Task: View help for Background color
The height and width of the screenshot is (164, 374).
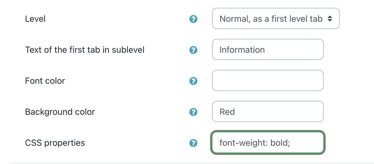Action: [193, 112]
